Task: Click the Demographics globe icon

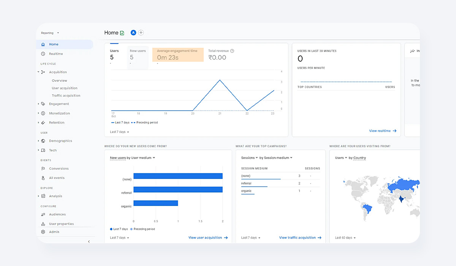Action: pyautogui.click(x=43, y=141)
